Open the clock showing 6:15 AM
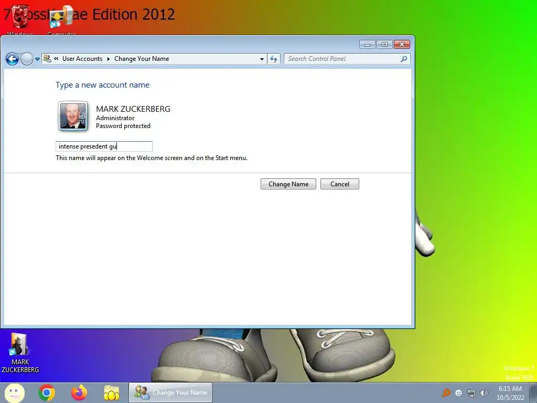 click(x=510, y=393)
